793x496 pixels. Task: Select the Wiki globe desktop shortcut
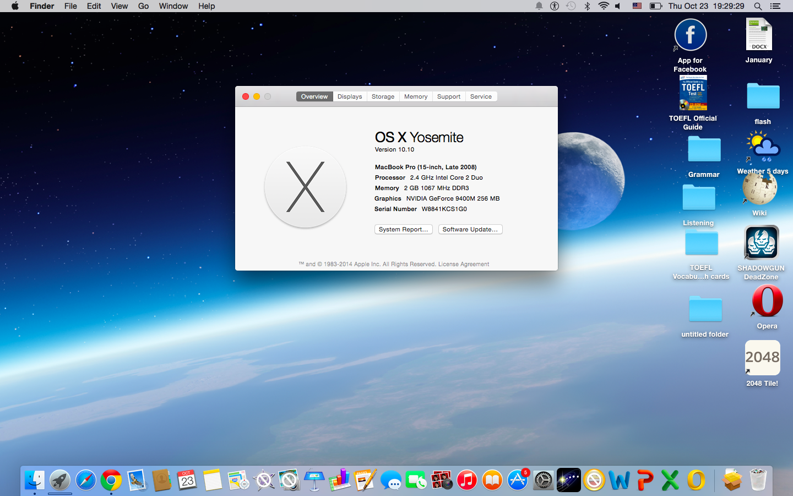[759, 188]
